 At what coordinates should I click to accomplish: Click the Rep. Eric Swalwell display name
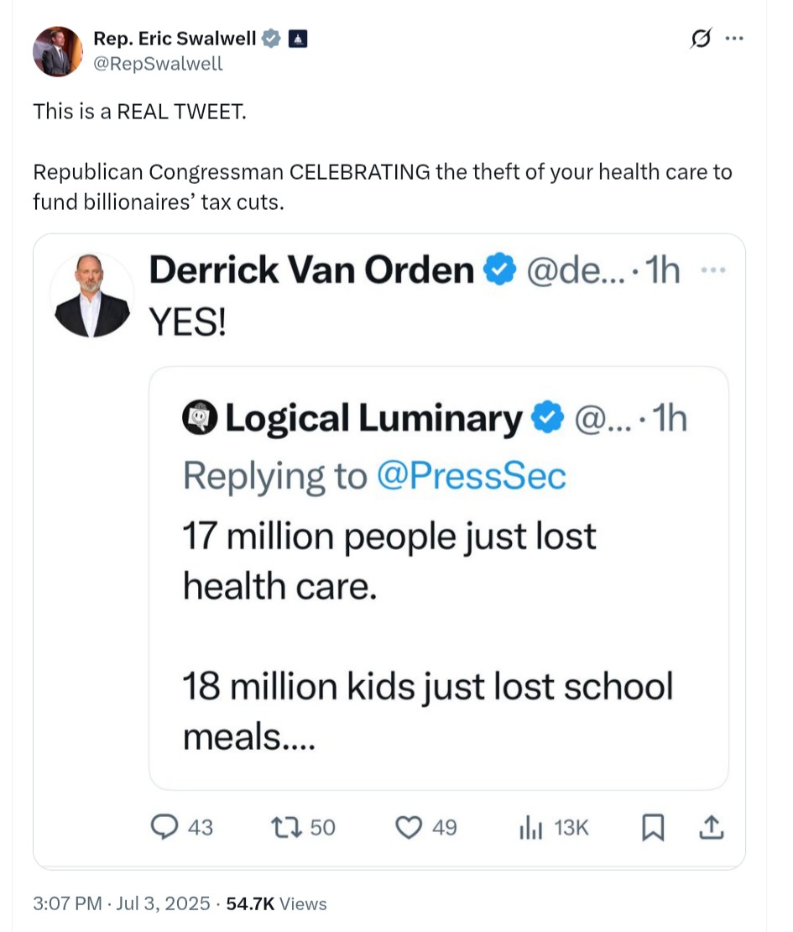point(175,38)
